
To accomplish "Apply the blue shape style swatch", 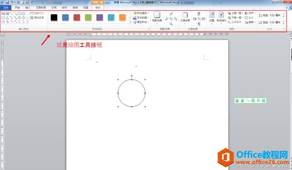I will click(65, 18).
